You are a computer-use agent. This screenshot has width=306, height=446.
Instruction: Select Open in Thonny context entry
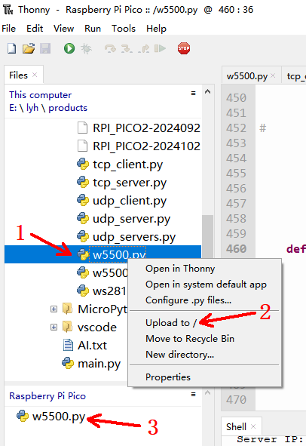(x=180, y=269)
